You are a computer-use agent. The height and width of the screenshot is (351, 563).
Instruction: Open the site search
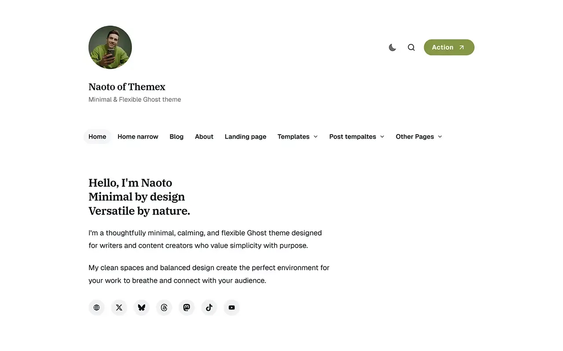(411, 47)
